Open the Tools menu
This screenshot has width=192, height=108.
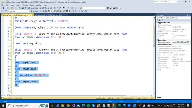tap(32, 5)
